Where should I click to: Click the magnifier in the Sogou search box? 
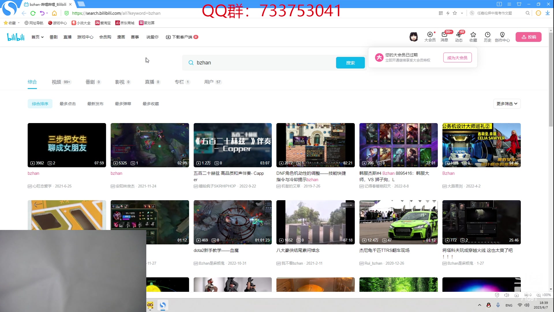(527, 13)
